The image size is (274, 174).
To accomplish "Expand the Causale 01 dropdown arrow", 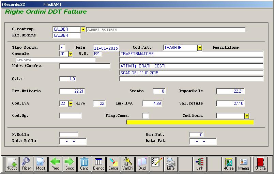I will [x=71, y=54].
